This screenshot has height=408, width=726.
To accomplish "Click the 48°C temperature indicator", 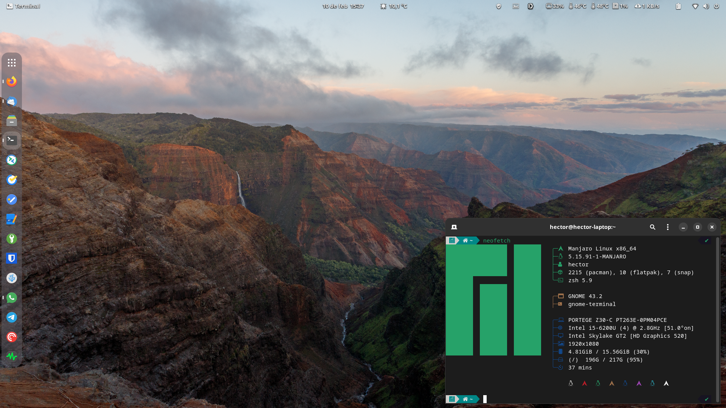I will tap(600, 6).
